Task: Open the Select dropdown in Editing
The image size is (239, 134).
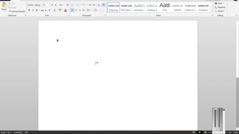Action: click(x=220, y=11)
